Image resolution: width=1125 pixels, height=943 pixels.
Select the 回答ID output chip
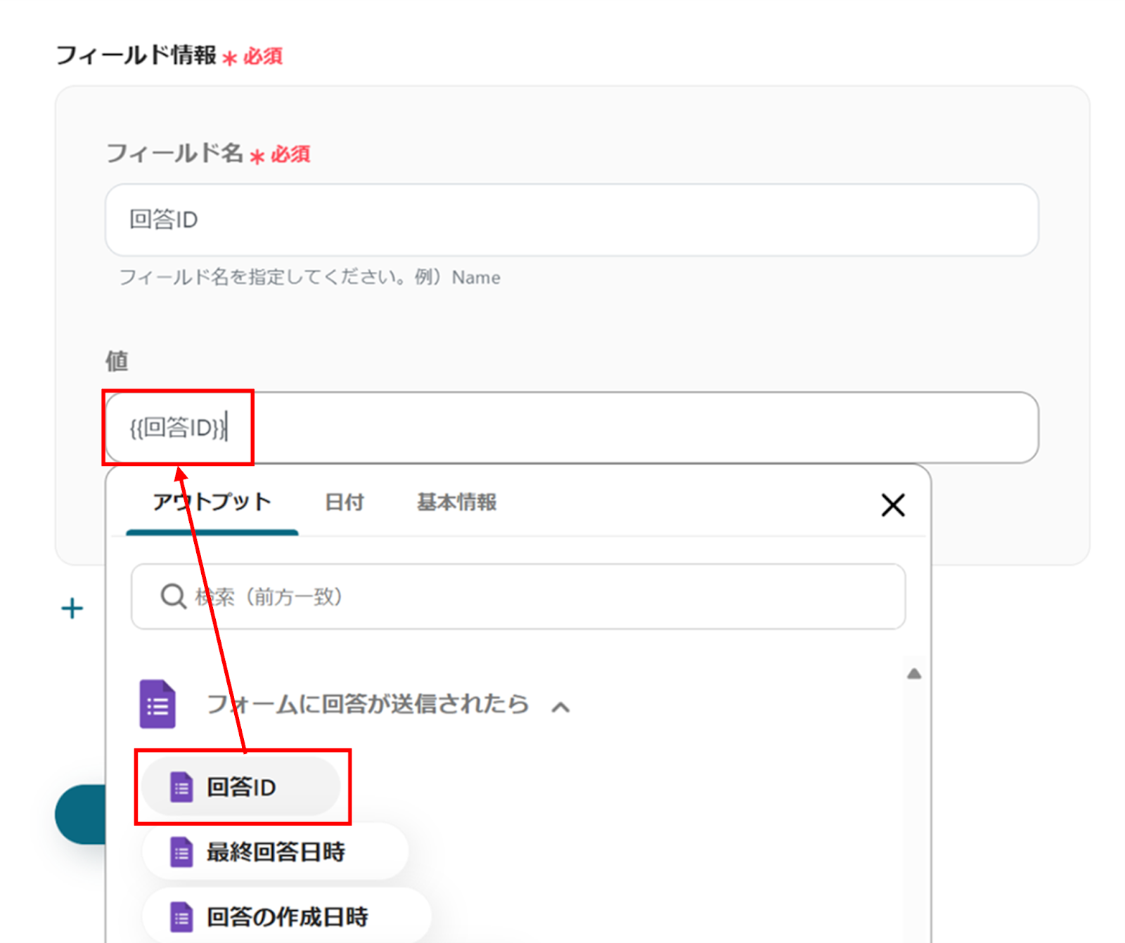tap(241, 787)
